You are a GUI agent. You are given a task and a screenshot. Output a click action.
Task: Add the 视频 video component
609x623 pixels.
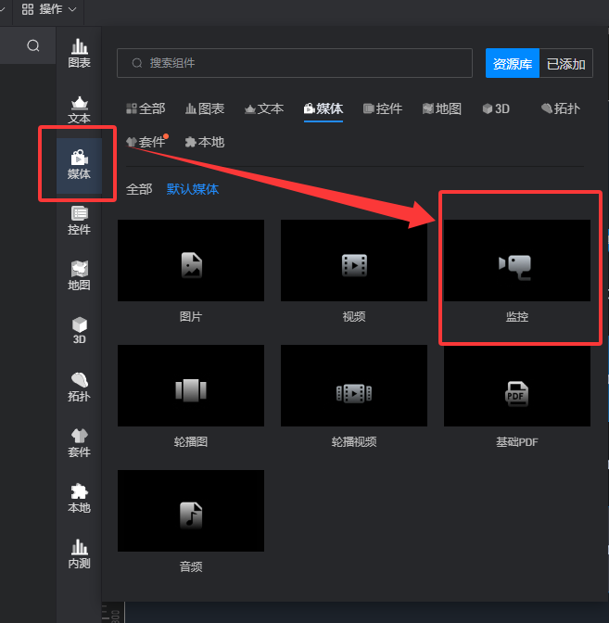[x=354, y=261]
